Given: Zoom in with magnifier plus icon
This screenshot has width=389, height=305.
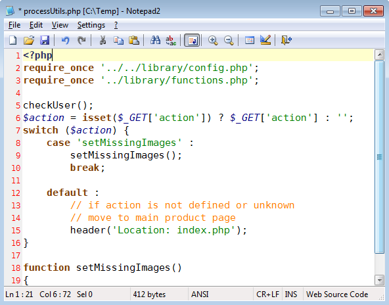Looking at the screenshot, I should coord(213,40).
